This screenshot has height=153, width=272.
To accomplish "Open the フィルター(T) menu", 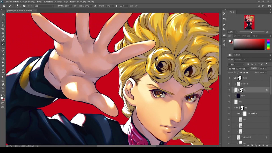I will (x=58, y=2).
